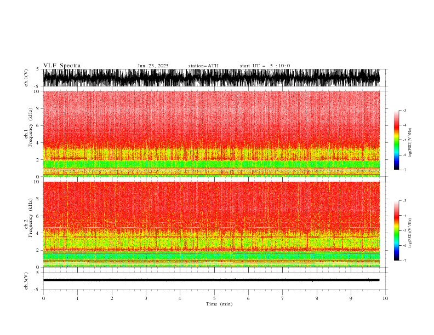Click the color bar beside the ch.1 spectrogram

[396, 140]
